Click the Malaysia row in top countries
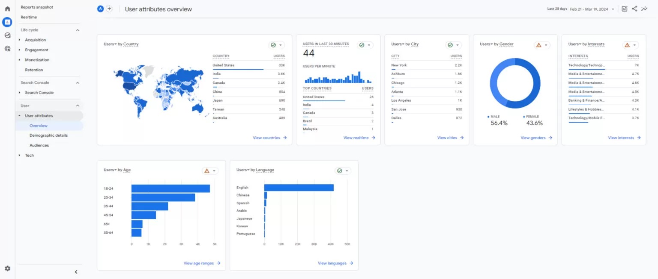This screenshot has width=658, height=279. [338, 129]
